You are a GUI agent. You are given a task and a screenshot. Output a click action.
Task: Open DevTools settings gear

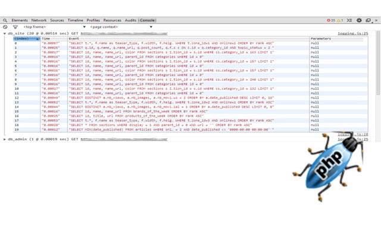[x=359, y=20]
